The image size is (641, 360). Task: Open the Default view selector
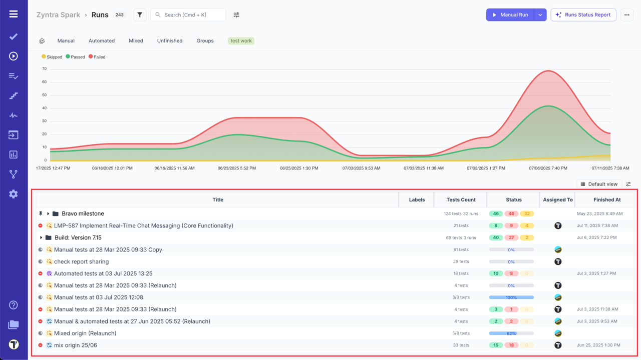click(599, 183)
